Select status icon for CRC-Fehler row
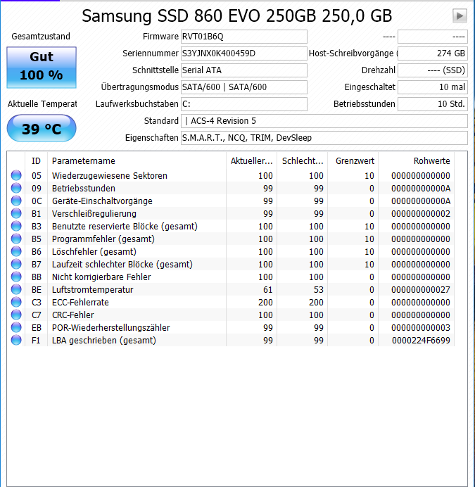The height and width of the screenshot is (487, 475). coord(16,315)
